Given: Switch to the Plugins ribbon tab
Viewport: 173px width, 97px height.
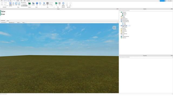Looking at the screenshot, I should [x=28, y=1].
